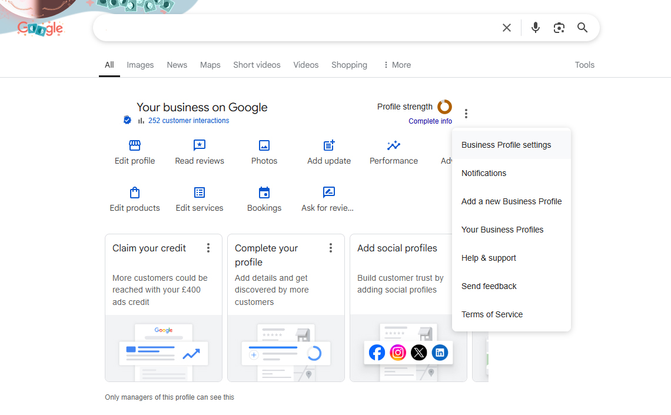671x415 pixels.
Task: Select the Bookings calendar icon
Action: tap(264, 192)
